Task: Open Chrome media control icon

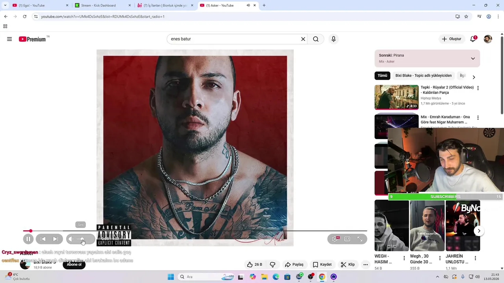Action: click(479, 17)
